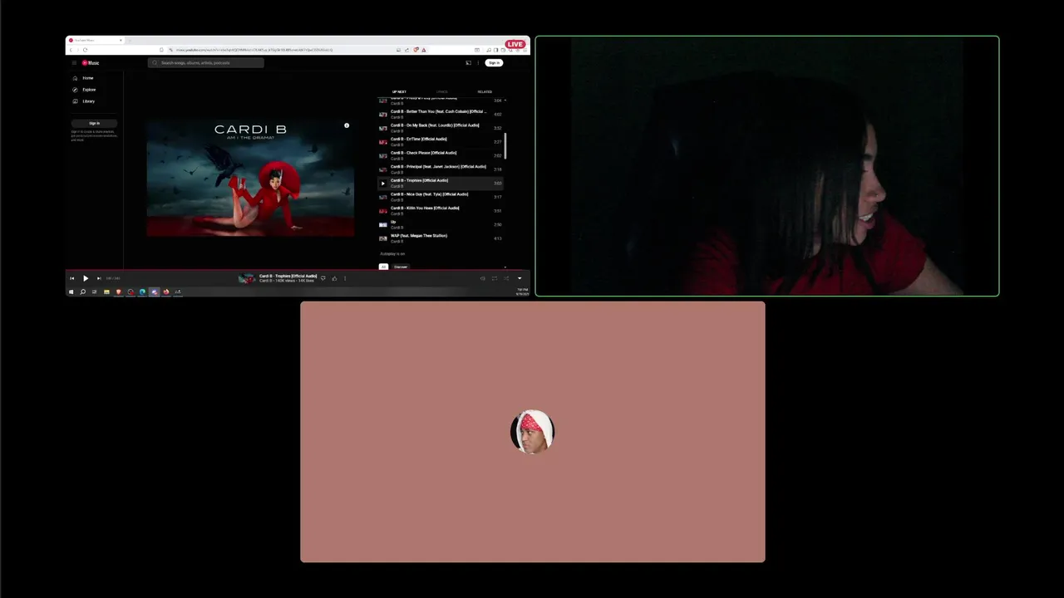Click the Brave shields icon in the address bar
1064x598 pixels.
click(416, 50)
